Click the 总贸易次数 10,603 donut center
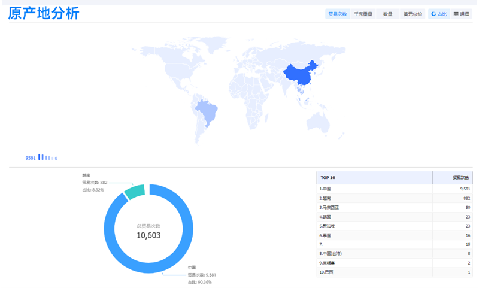Viewport: 479px width, 288px height. (x=148, y=231)
